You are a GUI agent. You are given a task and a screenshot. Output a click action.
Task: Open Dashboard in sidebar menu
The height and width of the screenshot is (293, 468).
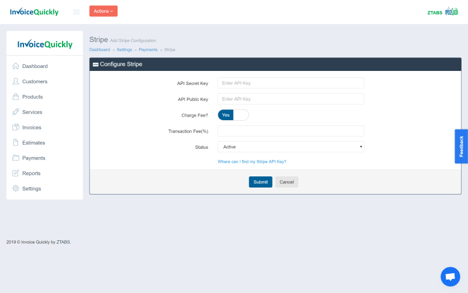click(35, 66)
